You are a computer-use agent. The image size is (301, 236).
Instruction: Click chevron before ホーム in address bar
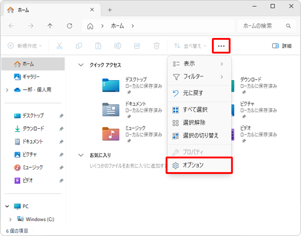(x=102, y=26)
